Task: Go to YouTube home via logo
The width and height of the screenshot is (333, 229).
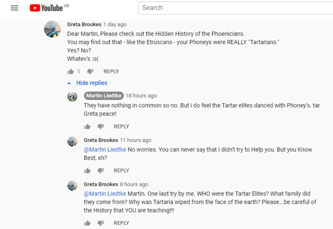Action: pyautogui.click(x=46, y=8)
